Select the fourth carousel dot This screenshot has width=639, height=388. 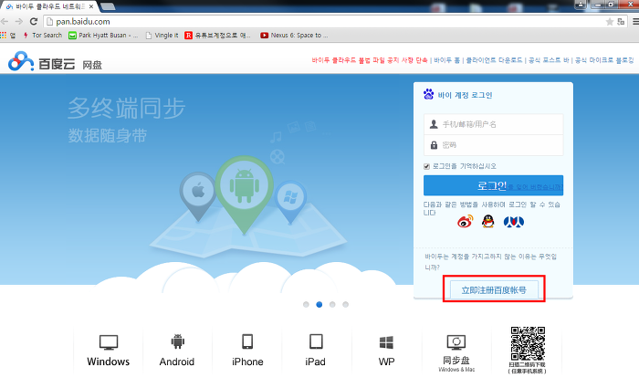(x=346, y=304)
